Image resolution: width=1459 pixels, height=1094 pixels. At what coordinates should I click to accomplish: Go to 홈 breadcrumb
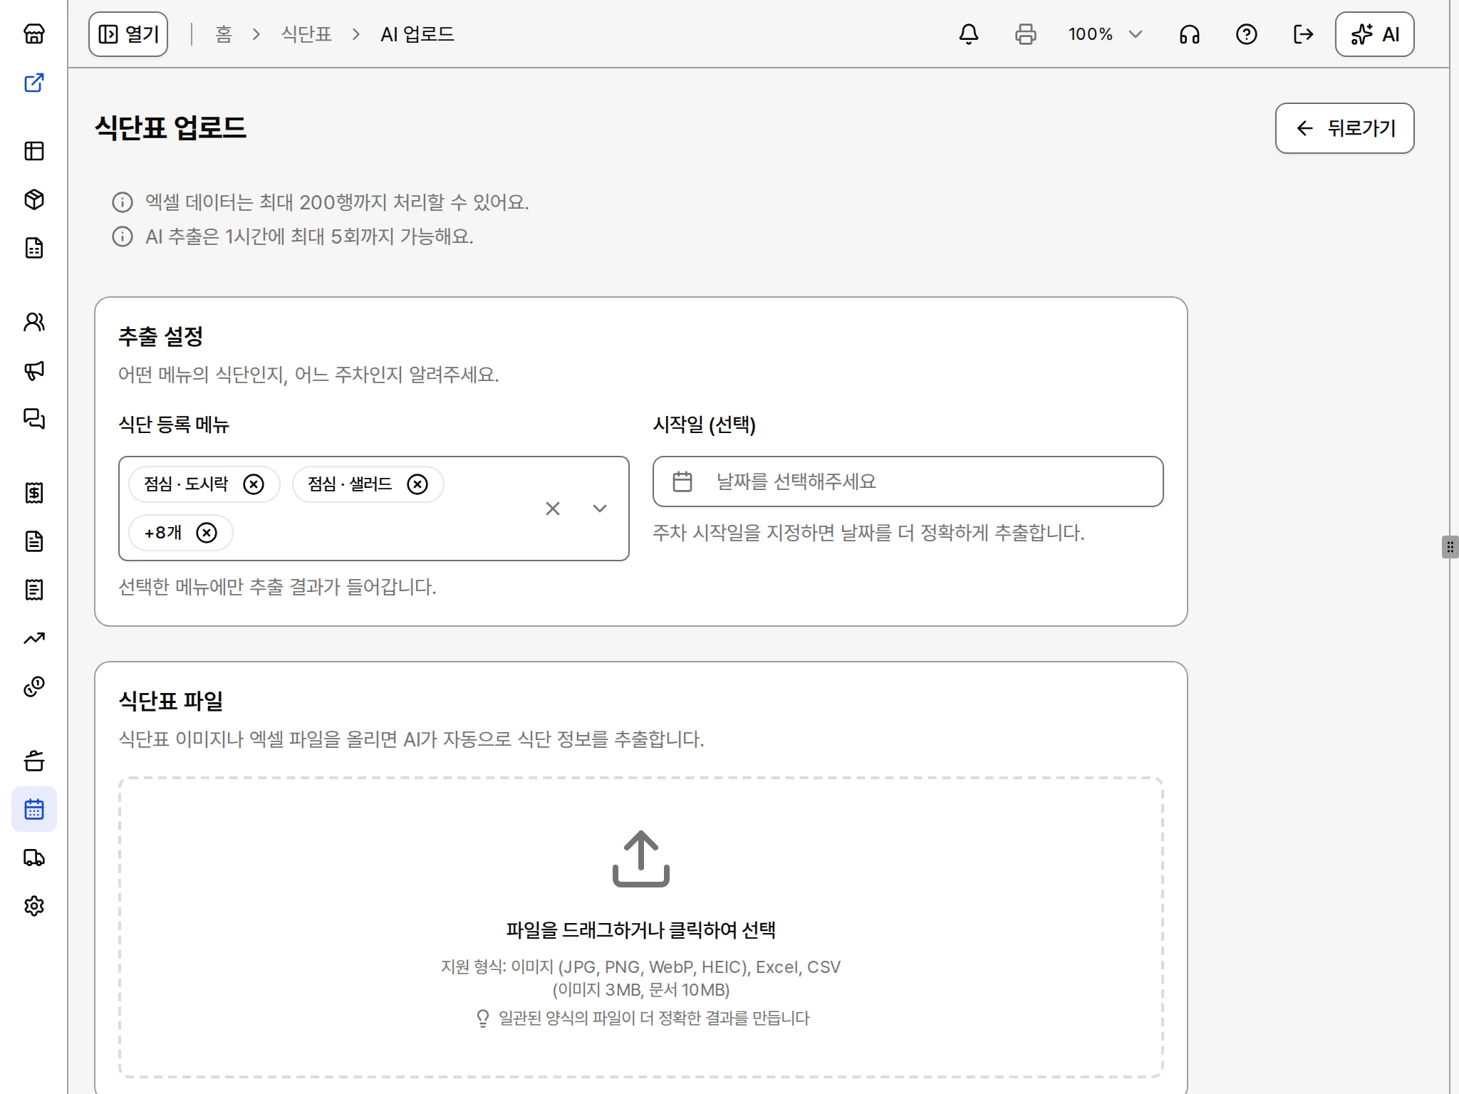point(224,34)
